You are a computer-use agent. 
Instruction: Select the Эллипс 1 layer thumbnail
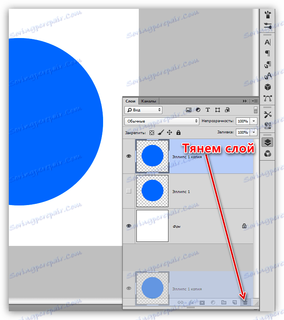[152, 191]
